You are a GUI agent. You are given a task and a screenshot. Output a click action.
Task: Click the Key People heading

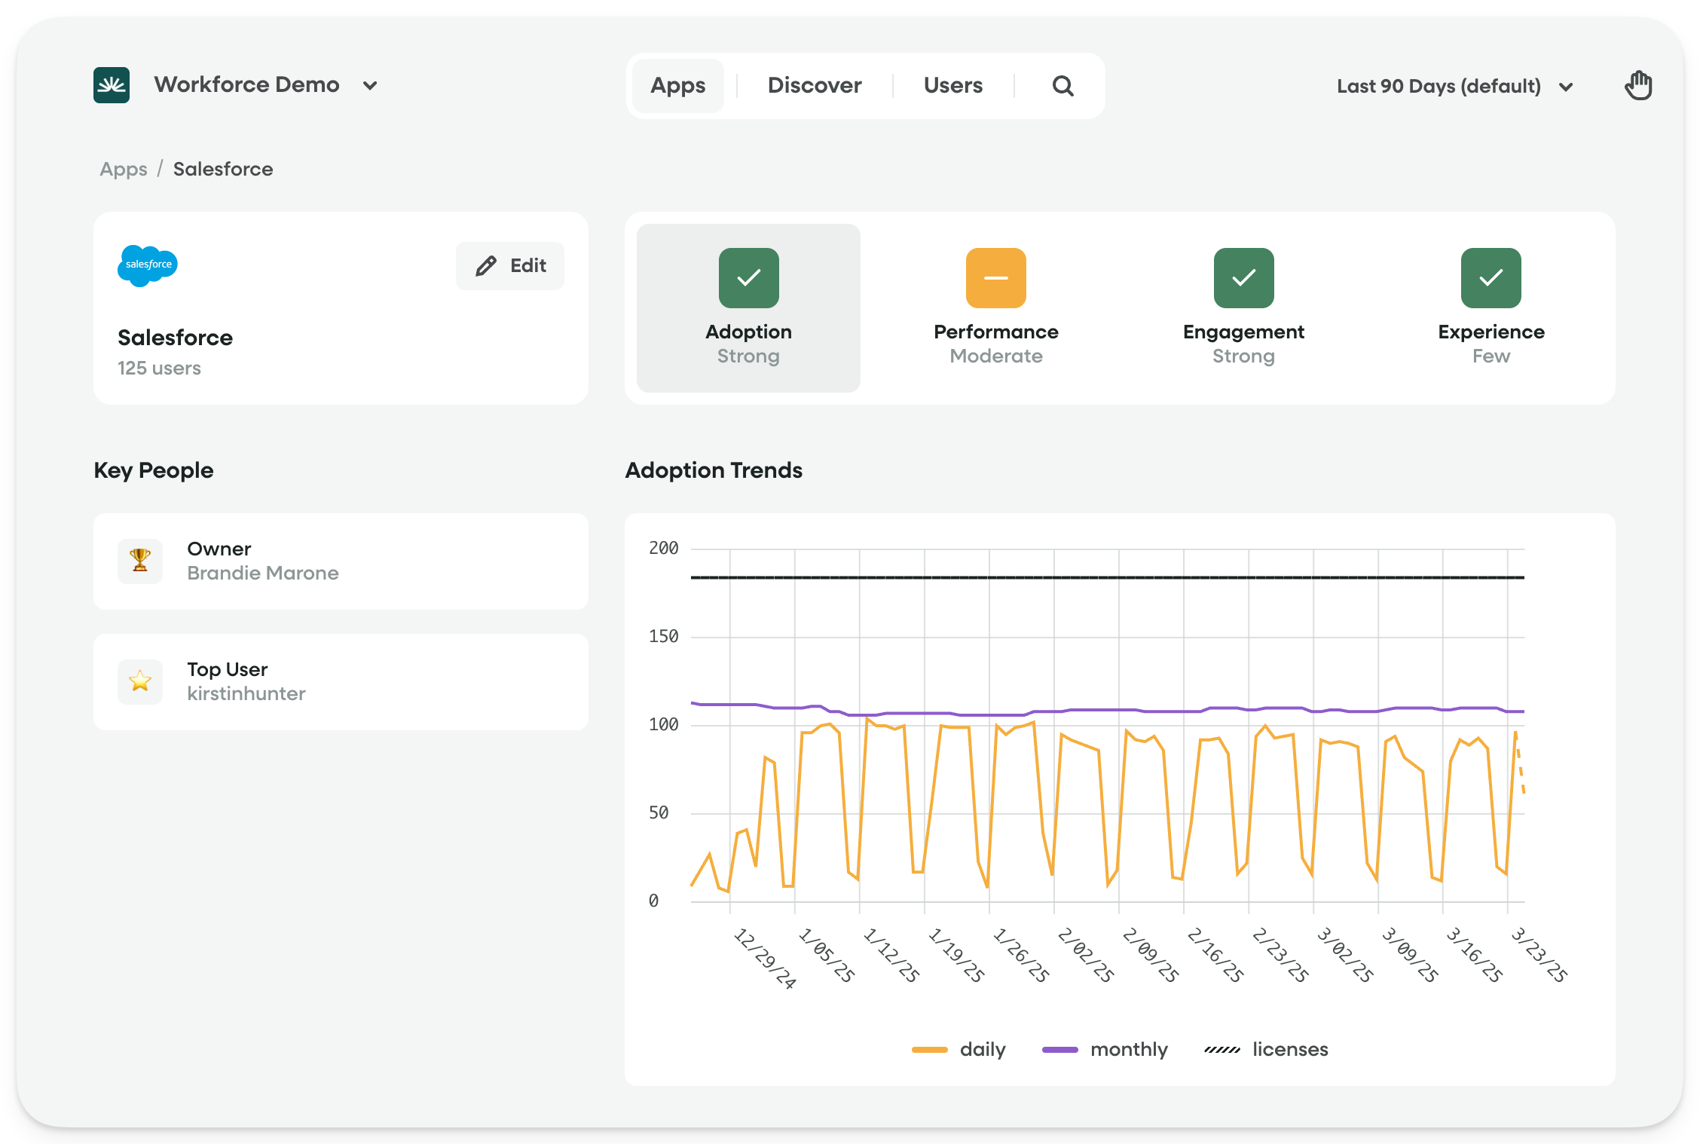click(x=154, y=470)
